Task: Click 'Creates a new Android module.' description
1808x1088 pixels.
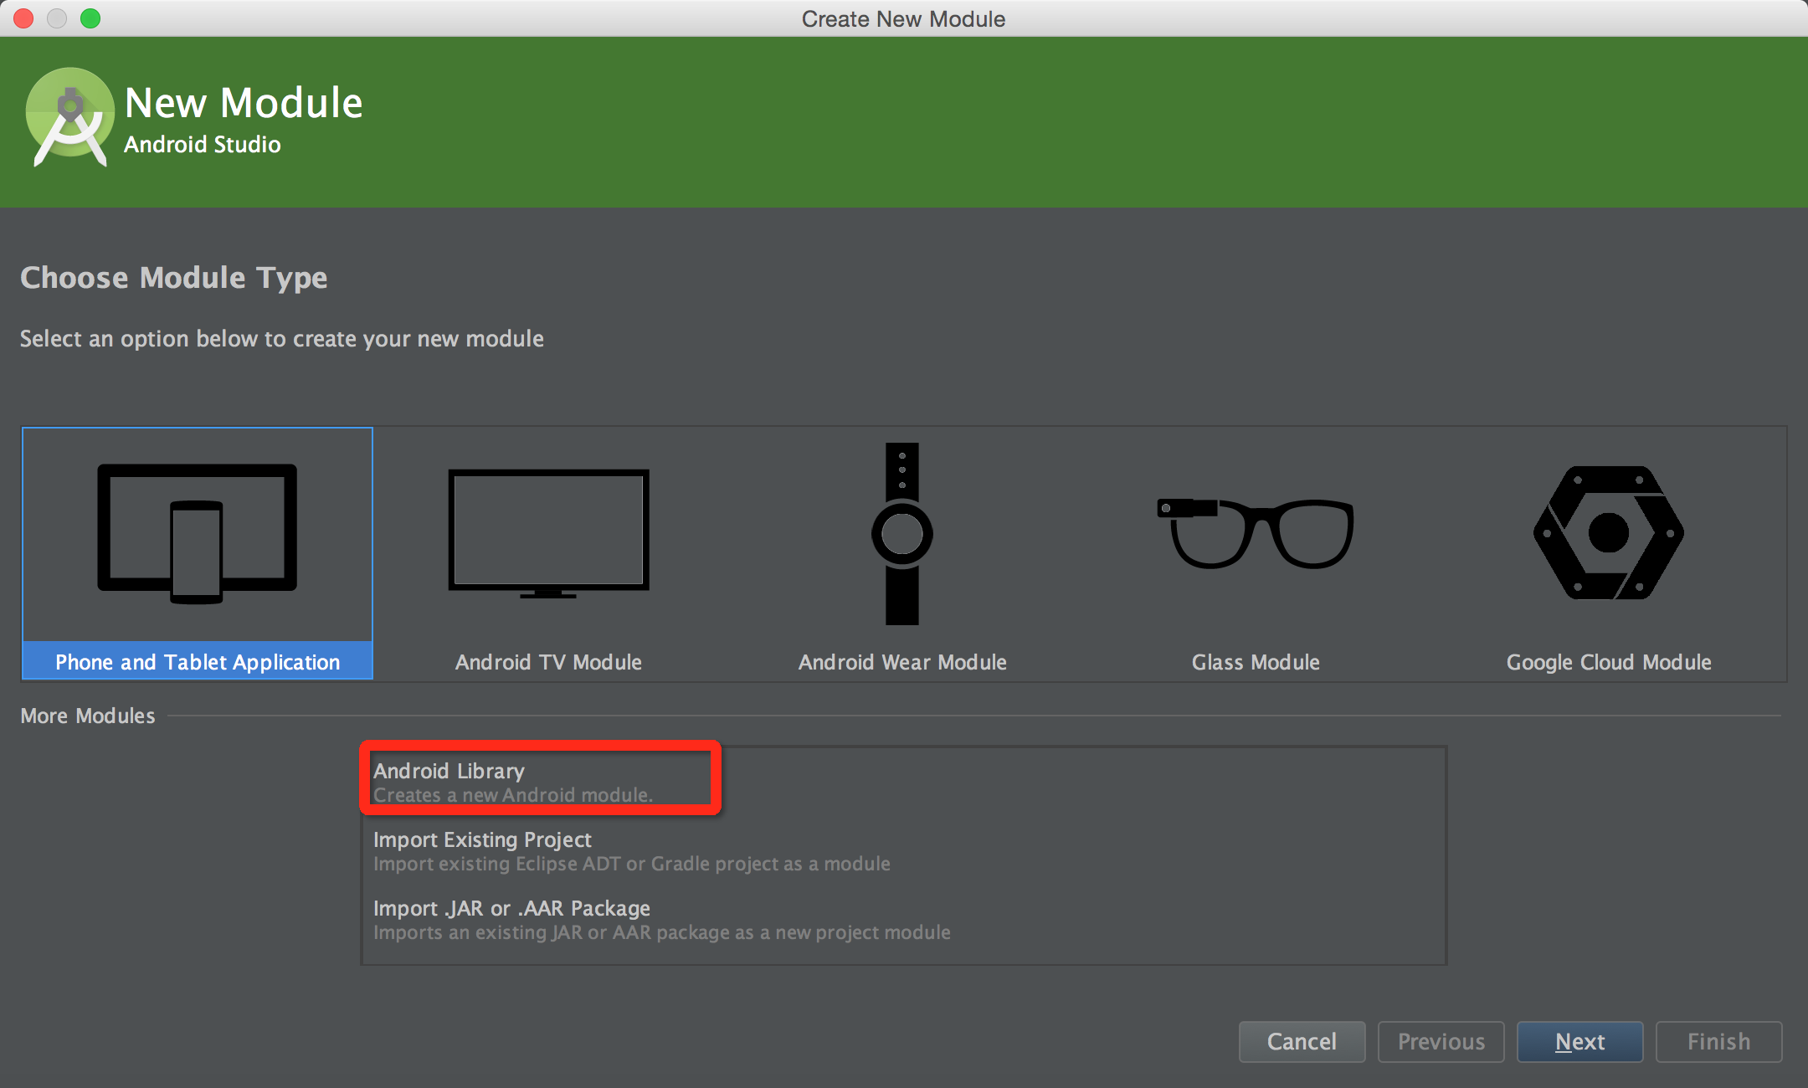Action: point(513,795)
